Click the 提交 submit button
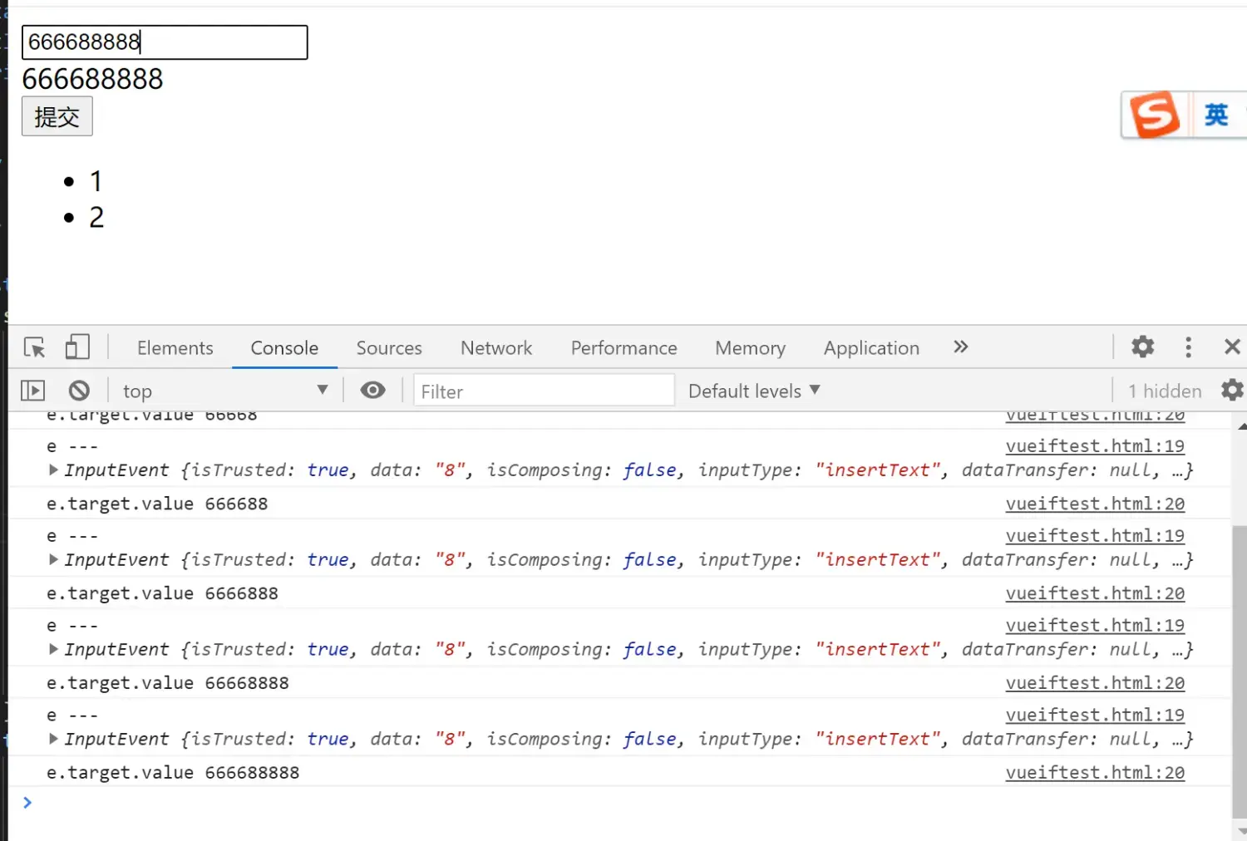This screenshot has width=1247, height=841. [x=57, y=116]
